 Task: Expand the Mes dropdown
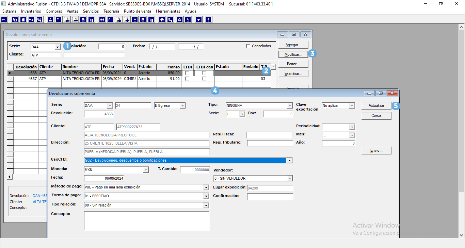(x=352, y=135)
